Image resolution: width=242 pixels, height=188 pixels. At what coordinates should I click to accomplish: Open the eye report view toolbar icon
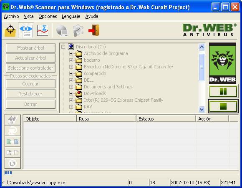tap(26, 30)
